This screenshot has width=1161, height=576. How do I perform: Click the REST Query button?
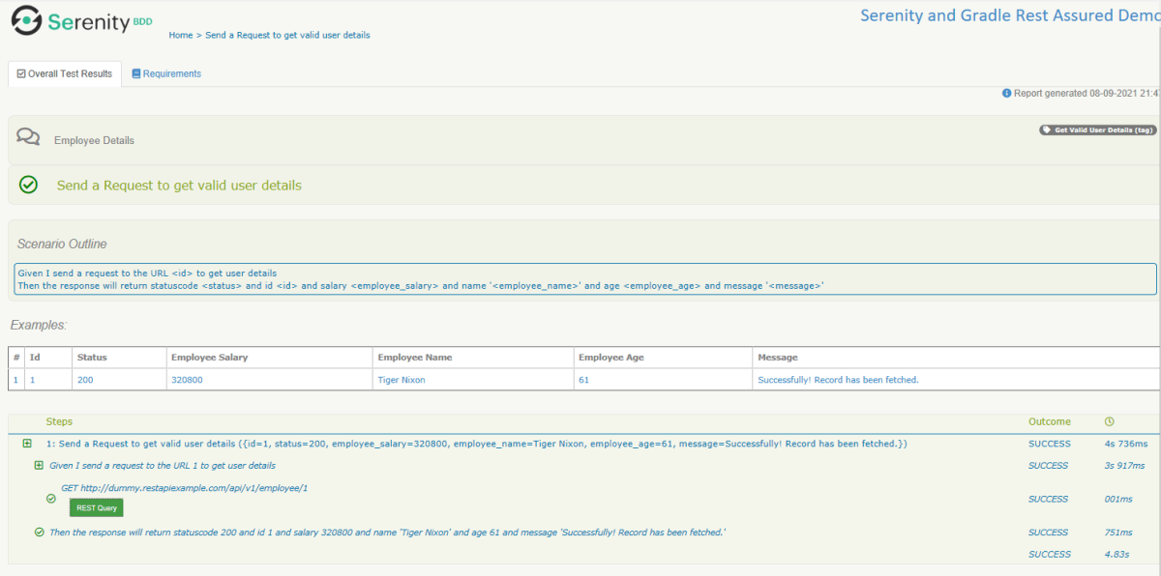pyautogui.click(x=96, y=506)
